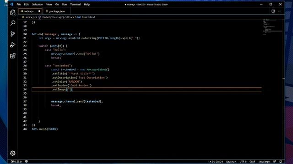Viewport: 293px width, 164px height.
Task: Change encoding via UTF-8 status item
Action: [x=243, y=161]
